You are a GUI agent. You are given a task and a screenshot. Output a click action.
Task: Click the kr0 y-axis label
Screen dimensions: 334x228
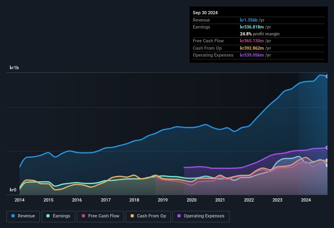(13, 190)
